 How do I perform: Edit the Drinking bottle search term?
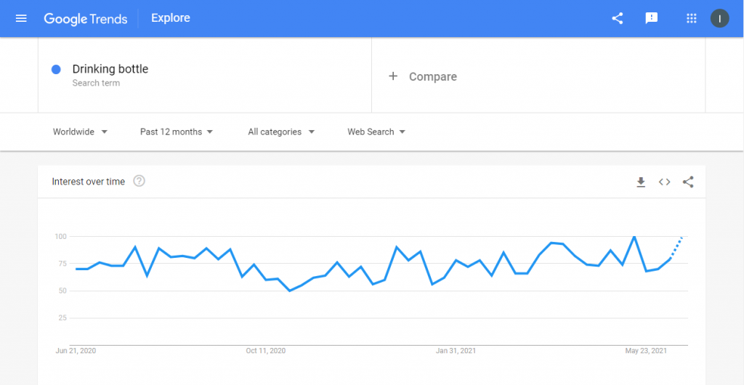(x=110, y=69)
